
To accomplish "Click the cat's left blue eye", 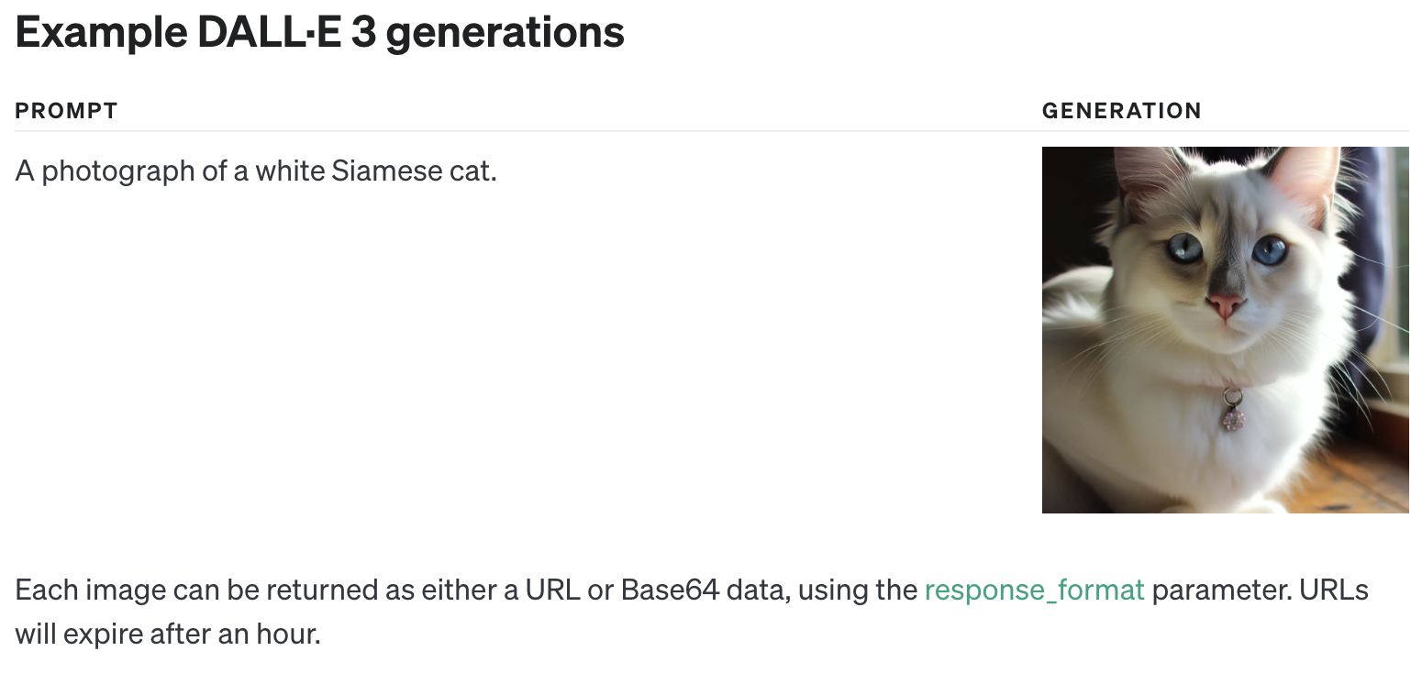I will click(1184, 247).
